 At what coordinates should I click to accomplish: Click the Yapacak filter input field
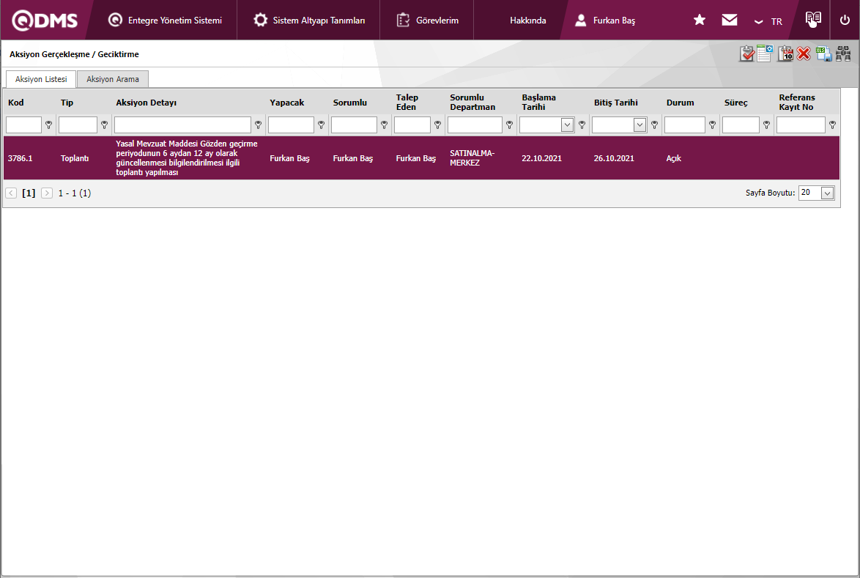(x=291, y=125)
